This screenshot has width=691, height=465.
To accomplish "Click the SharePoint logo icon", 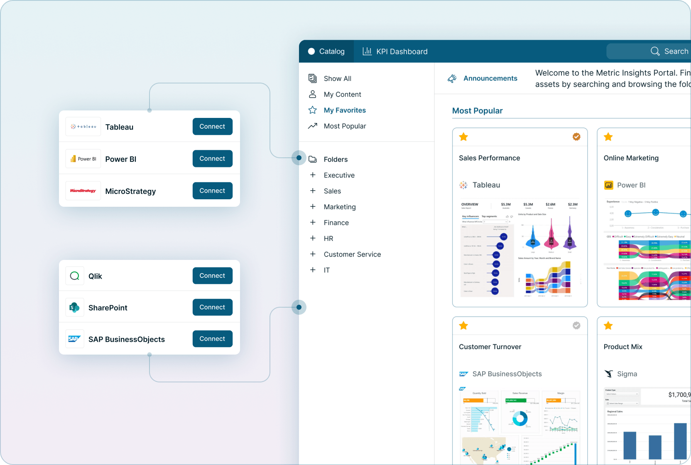I will click(x=75, y=307).
